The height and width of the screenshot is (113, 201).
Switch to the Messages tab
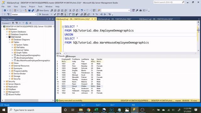click(71, 56)
